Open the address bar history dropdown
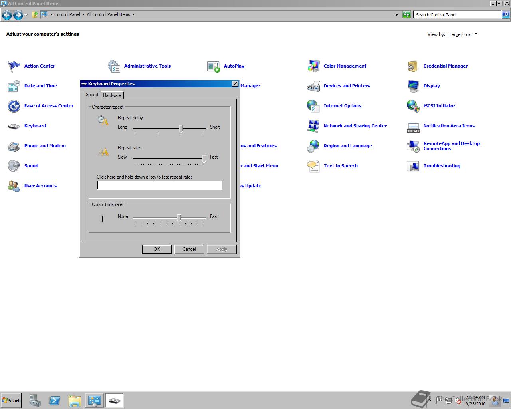 coord(396,15)
